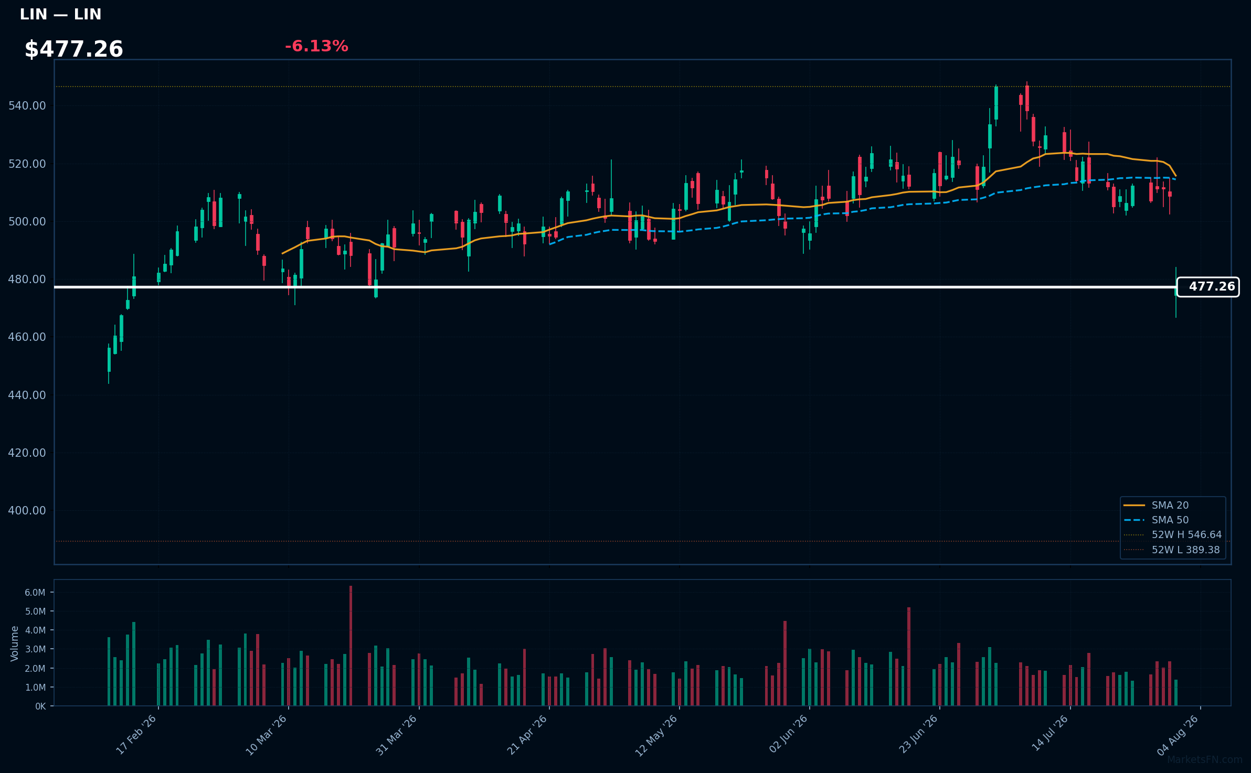Click the 02 Jun '26 date label
The image size is (1251, 773).
tap(789, 734)
